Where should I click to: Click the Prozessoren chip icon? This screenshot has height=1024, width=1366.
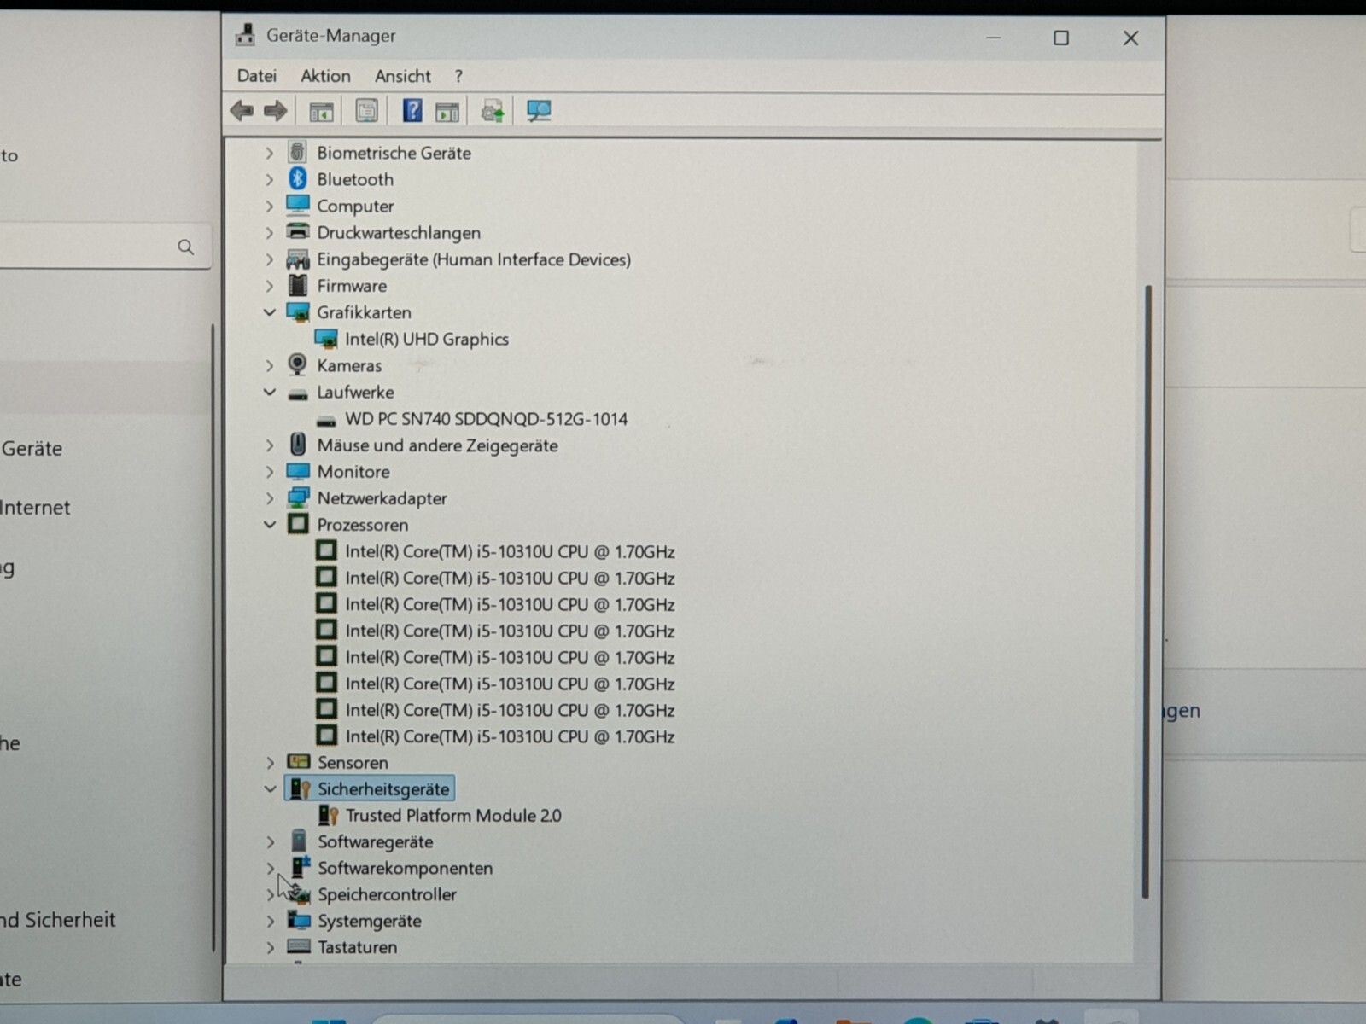(298, 523)
